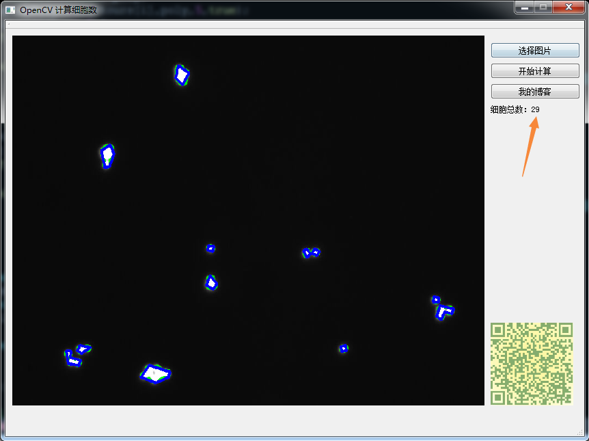
Task: Click the OpenCV app icon in the title bar
Action: pyautogui.click(x=10, y=9)
